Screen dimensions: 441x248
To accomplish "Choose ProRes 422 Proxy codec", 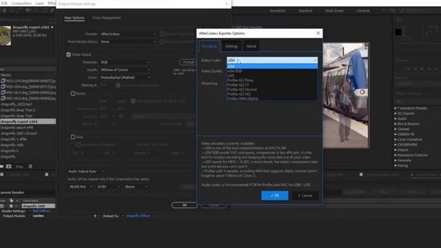I will [240, 80].
